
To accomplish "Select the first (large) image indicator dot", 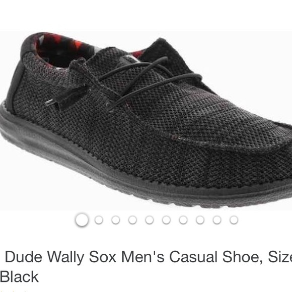I will (82, 220).
